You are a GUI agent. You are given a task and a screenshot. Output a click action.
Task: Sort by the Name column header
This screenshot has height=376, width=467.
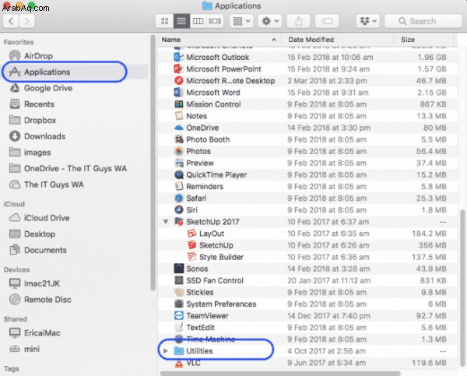(x=219, y=40)
